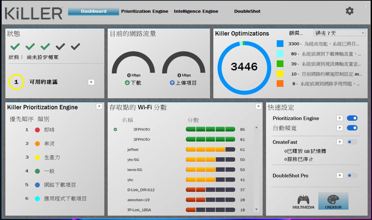Click the blue upload arrow icon
The height and width of the screenshot is (220, 372).
click(172, 83)
